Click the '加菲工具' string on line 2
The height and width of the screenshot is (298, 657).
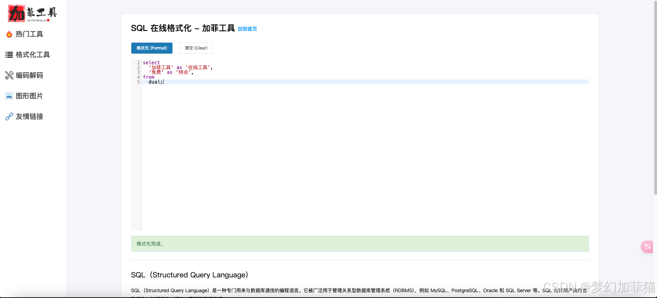pos(161,67)
